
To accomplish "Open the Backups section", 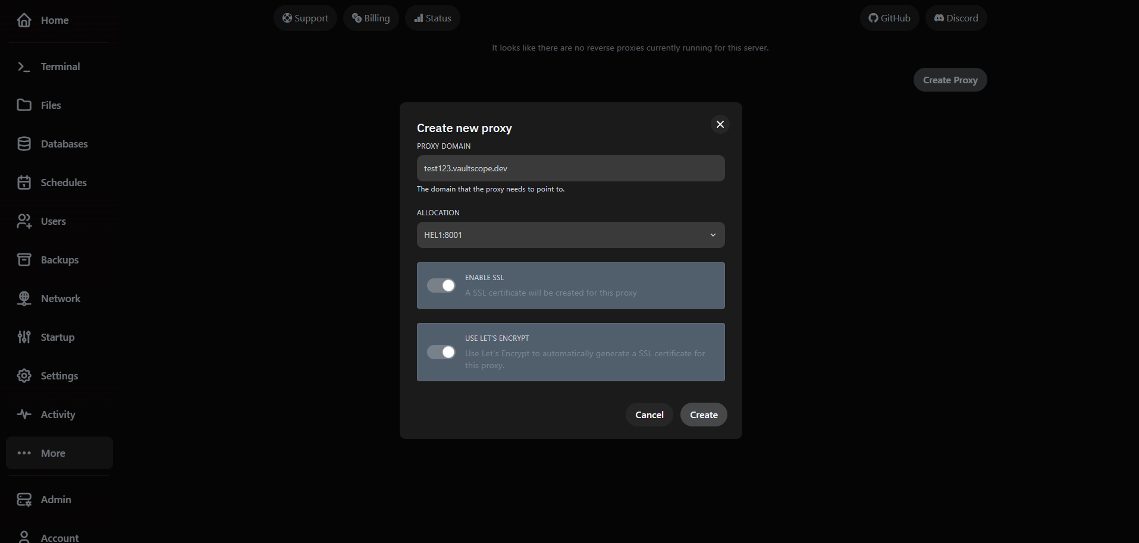I will [24, 259].
